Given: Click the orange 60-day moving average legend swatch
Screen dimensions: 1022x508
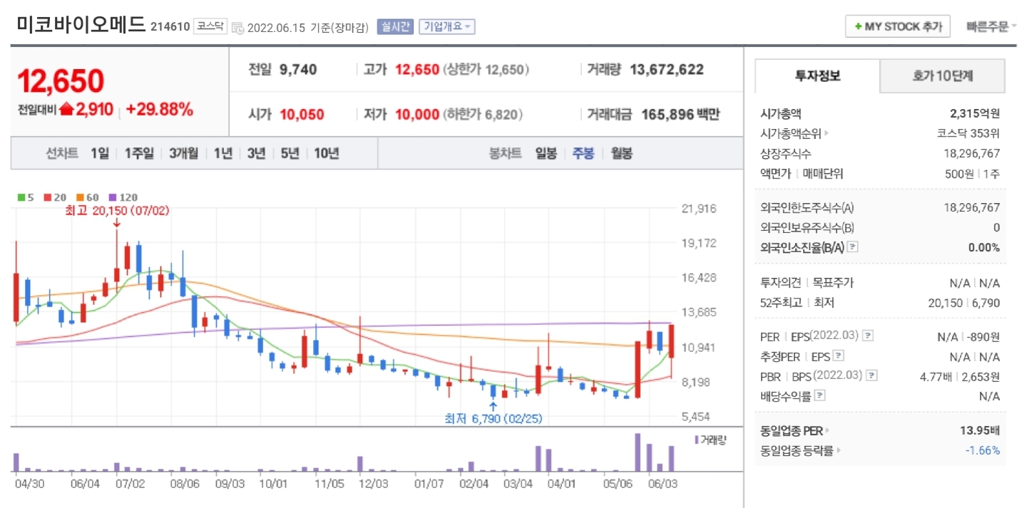Looking at the screenshot, I should (78, 197).
